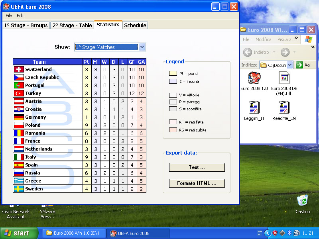Show hidden system tray icons

[268, 233]
